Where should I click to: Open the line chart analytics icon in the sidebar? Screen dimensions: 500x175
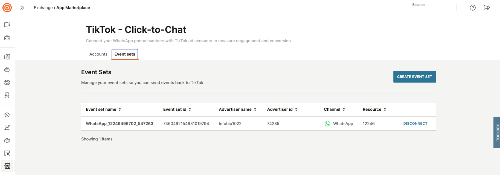7,128
